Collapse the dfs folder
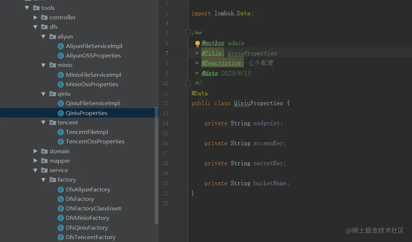This screenshot has width=412, height=242. point(35,27)
